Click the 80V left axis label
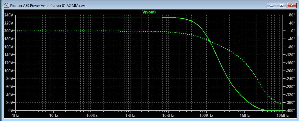 tap(10, 79)
